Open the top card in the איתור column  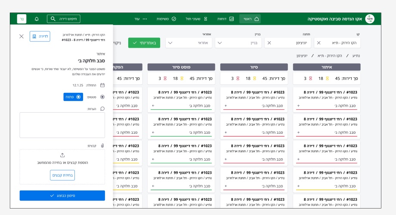pyautogui.click(x=327, y=99)
